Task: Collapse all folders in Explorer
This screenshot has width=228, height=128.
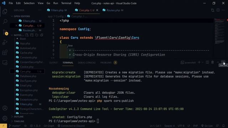Action: (42, 35)
